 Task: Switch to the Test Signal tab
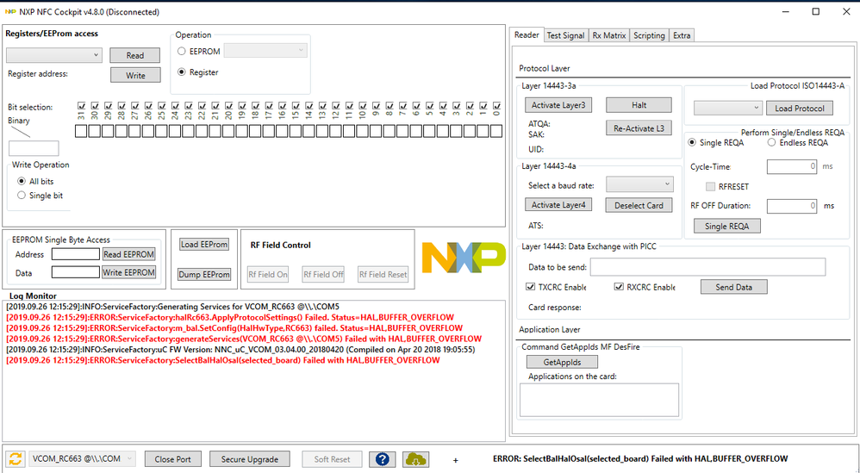pos(565,35)
